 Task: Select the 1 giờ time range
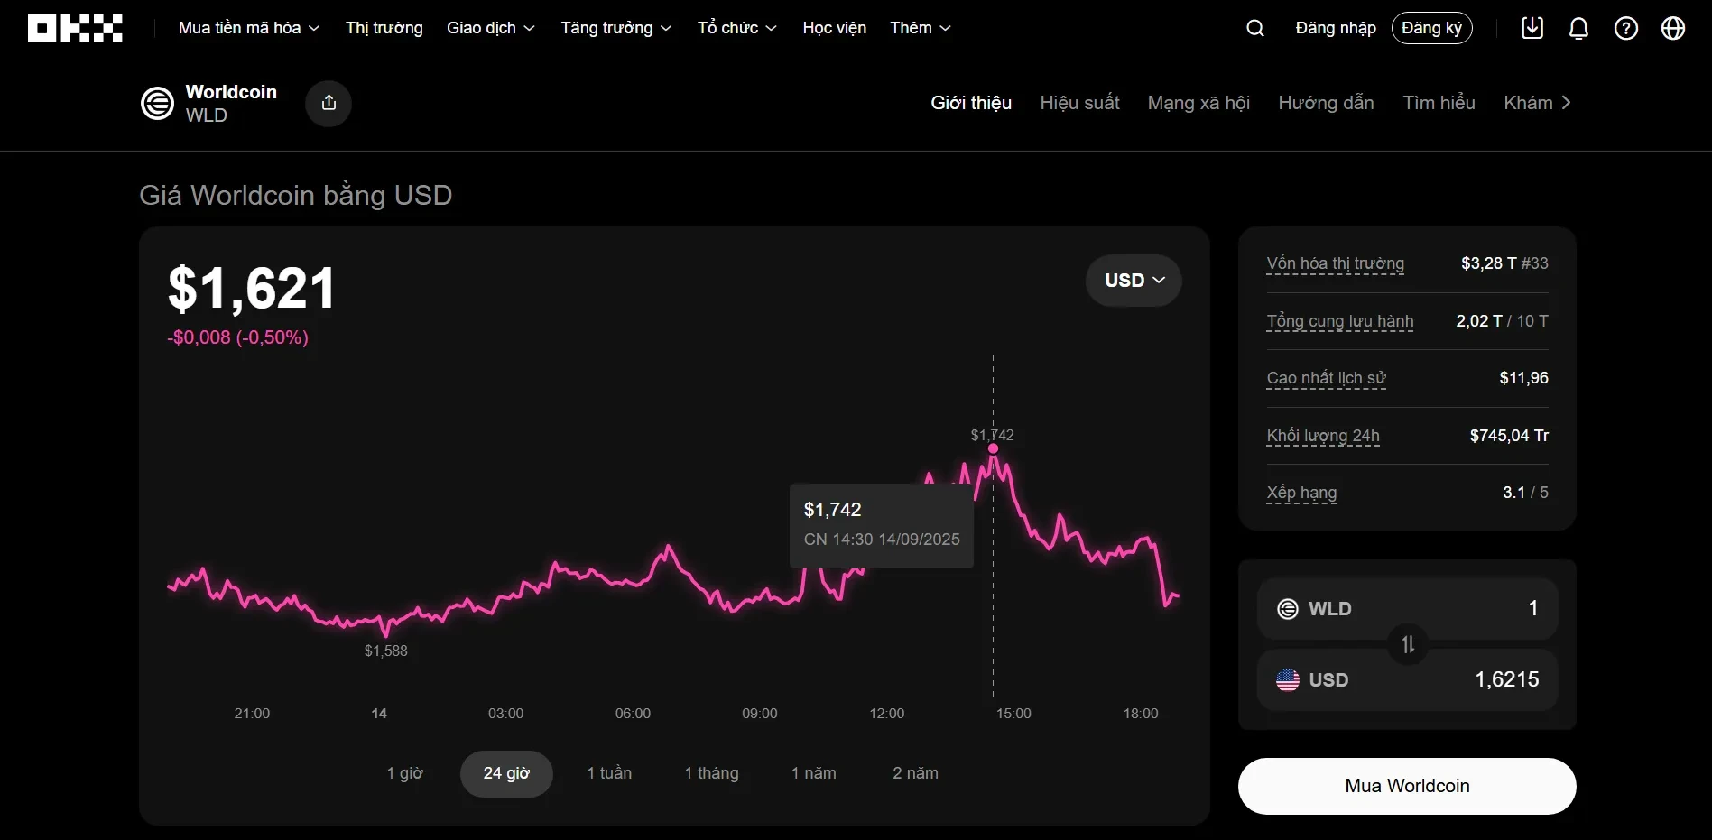(404, 773)
